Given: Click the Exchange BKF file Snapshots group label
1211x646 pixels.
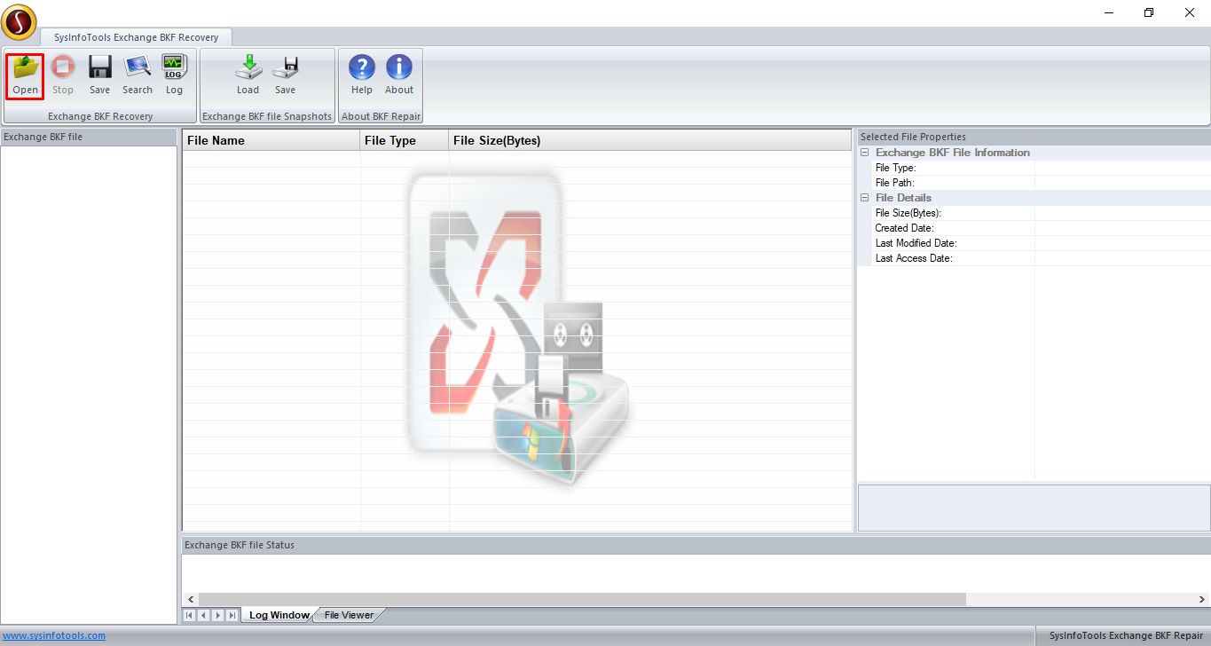Looking at the screenshot, I should [x=267, y=116].
